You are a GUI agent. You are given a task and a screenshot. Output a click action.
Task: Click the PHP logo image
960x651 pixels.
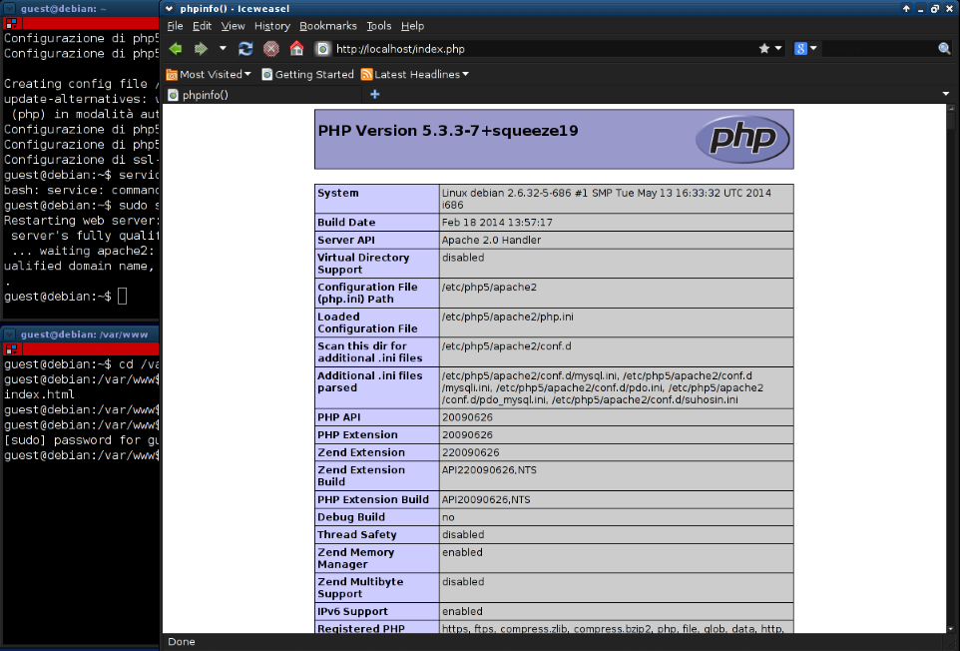(x=742, y=139)
